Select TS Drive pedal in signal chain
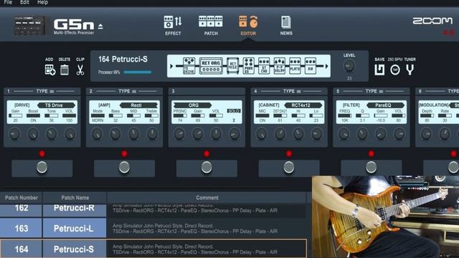Screen dimensions: 459x258 point(189,66)
